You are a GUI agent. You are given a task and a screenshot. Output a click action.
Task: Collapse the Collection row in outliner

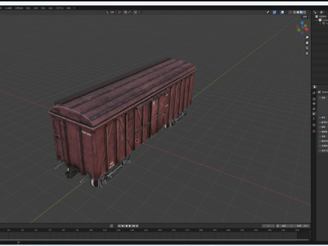click(x=317, y=20)
